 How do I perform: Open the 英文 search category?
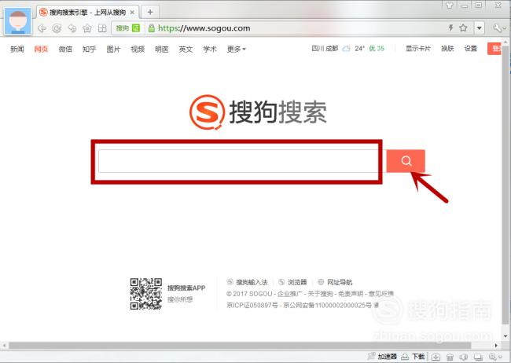(186, 49)
